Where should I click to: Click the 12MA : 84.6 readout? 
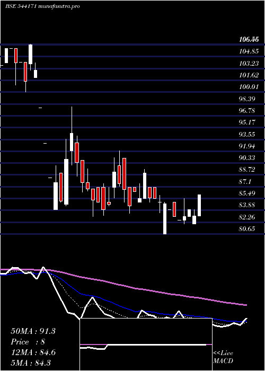(33, 352)
